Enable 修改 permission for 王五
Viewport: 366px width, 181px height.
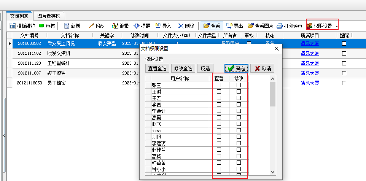pyautogui.click(x=239, y=98)
